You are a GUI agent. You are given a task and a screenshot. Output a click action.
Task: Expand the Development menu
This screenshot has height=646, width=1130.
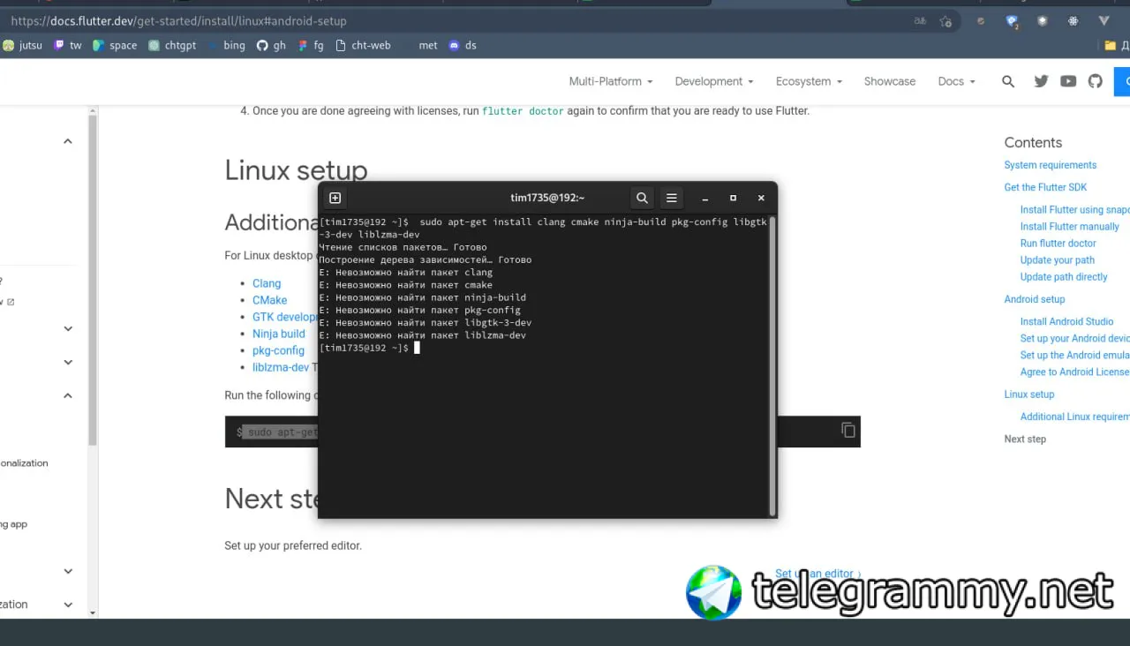(x=714, y=81)
